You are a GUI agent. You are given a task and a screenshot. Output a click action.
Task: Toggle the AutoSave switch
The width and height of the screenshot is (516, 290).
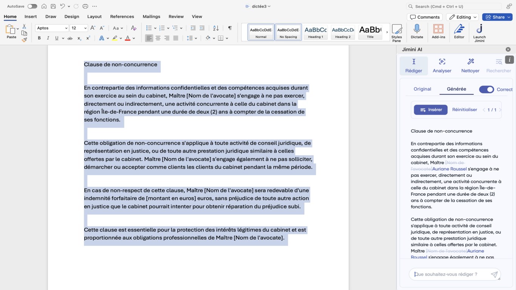[x=32, y=6]
